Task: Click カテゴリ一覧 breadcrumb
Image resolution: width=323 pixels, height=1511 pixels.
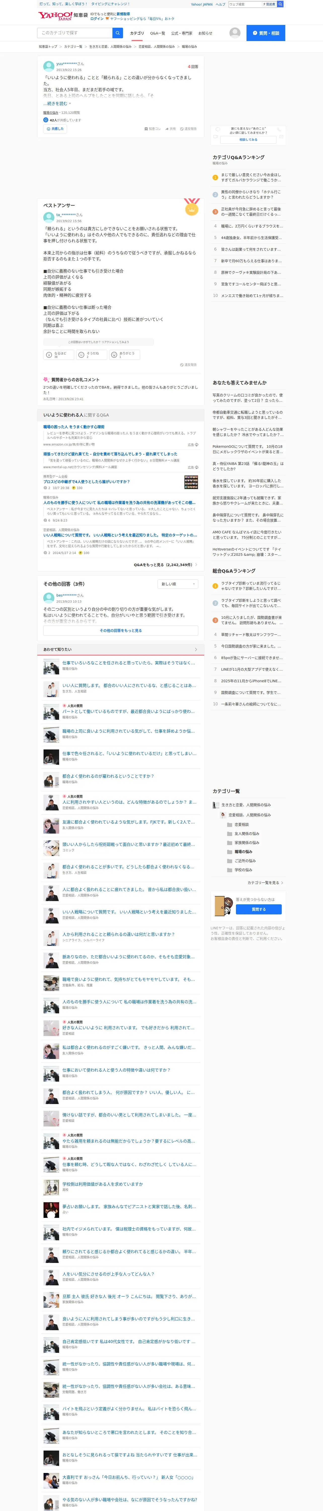Action: (x=73, y=46)
